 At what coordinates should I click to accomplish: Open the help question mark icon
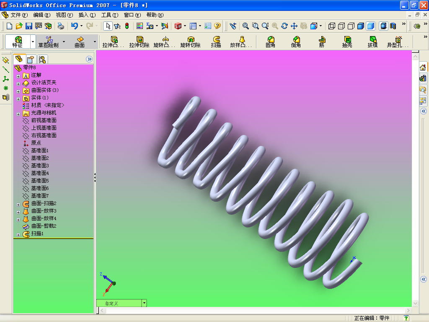(217, 26)
